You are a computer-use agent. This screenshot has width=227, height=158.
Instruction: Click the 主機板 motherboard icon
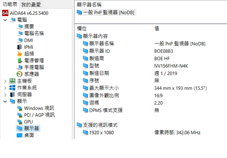[12, 81]
